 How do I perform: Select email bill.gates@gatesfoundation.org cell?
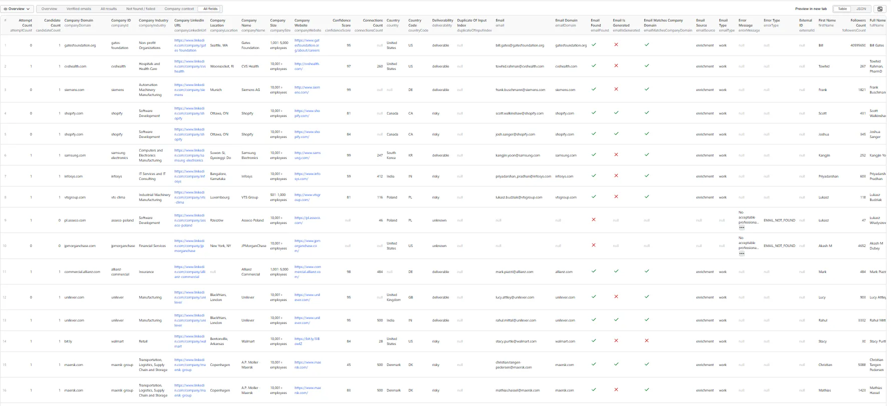[520, 45]
